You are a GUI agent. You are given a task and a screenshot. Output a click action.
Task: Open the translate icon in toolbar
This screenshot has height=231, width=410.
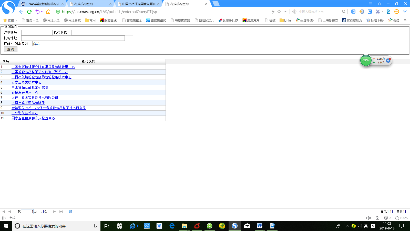pos(353,12)
